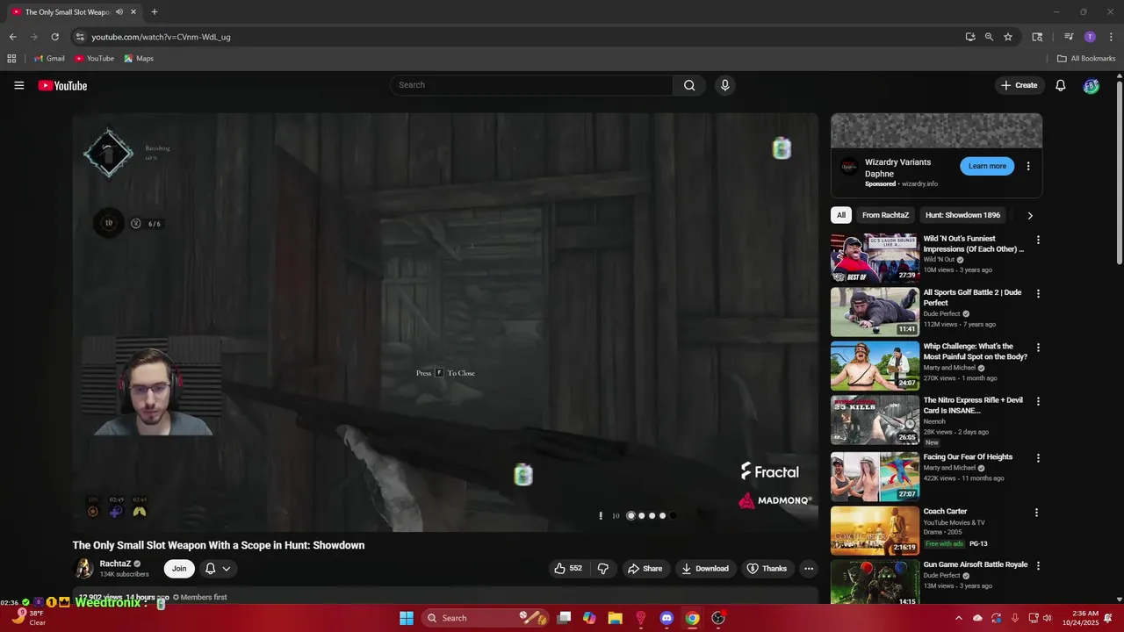The height and width of the screenshot is (632, 1124).
Task: Click Learn more on the ad
Action: coord(987,166)
